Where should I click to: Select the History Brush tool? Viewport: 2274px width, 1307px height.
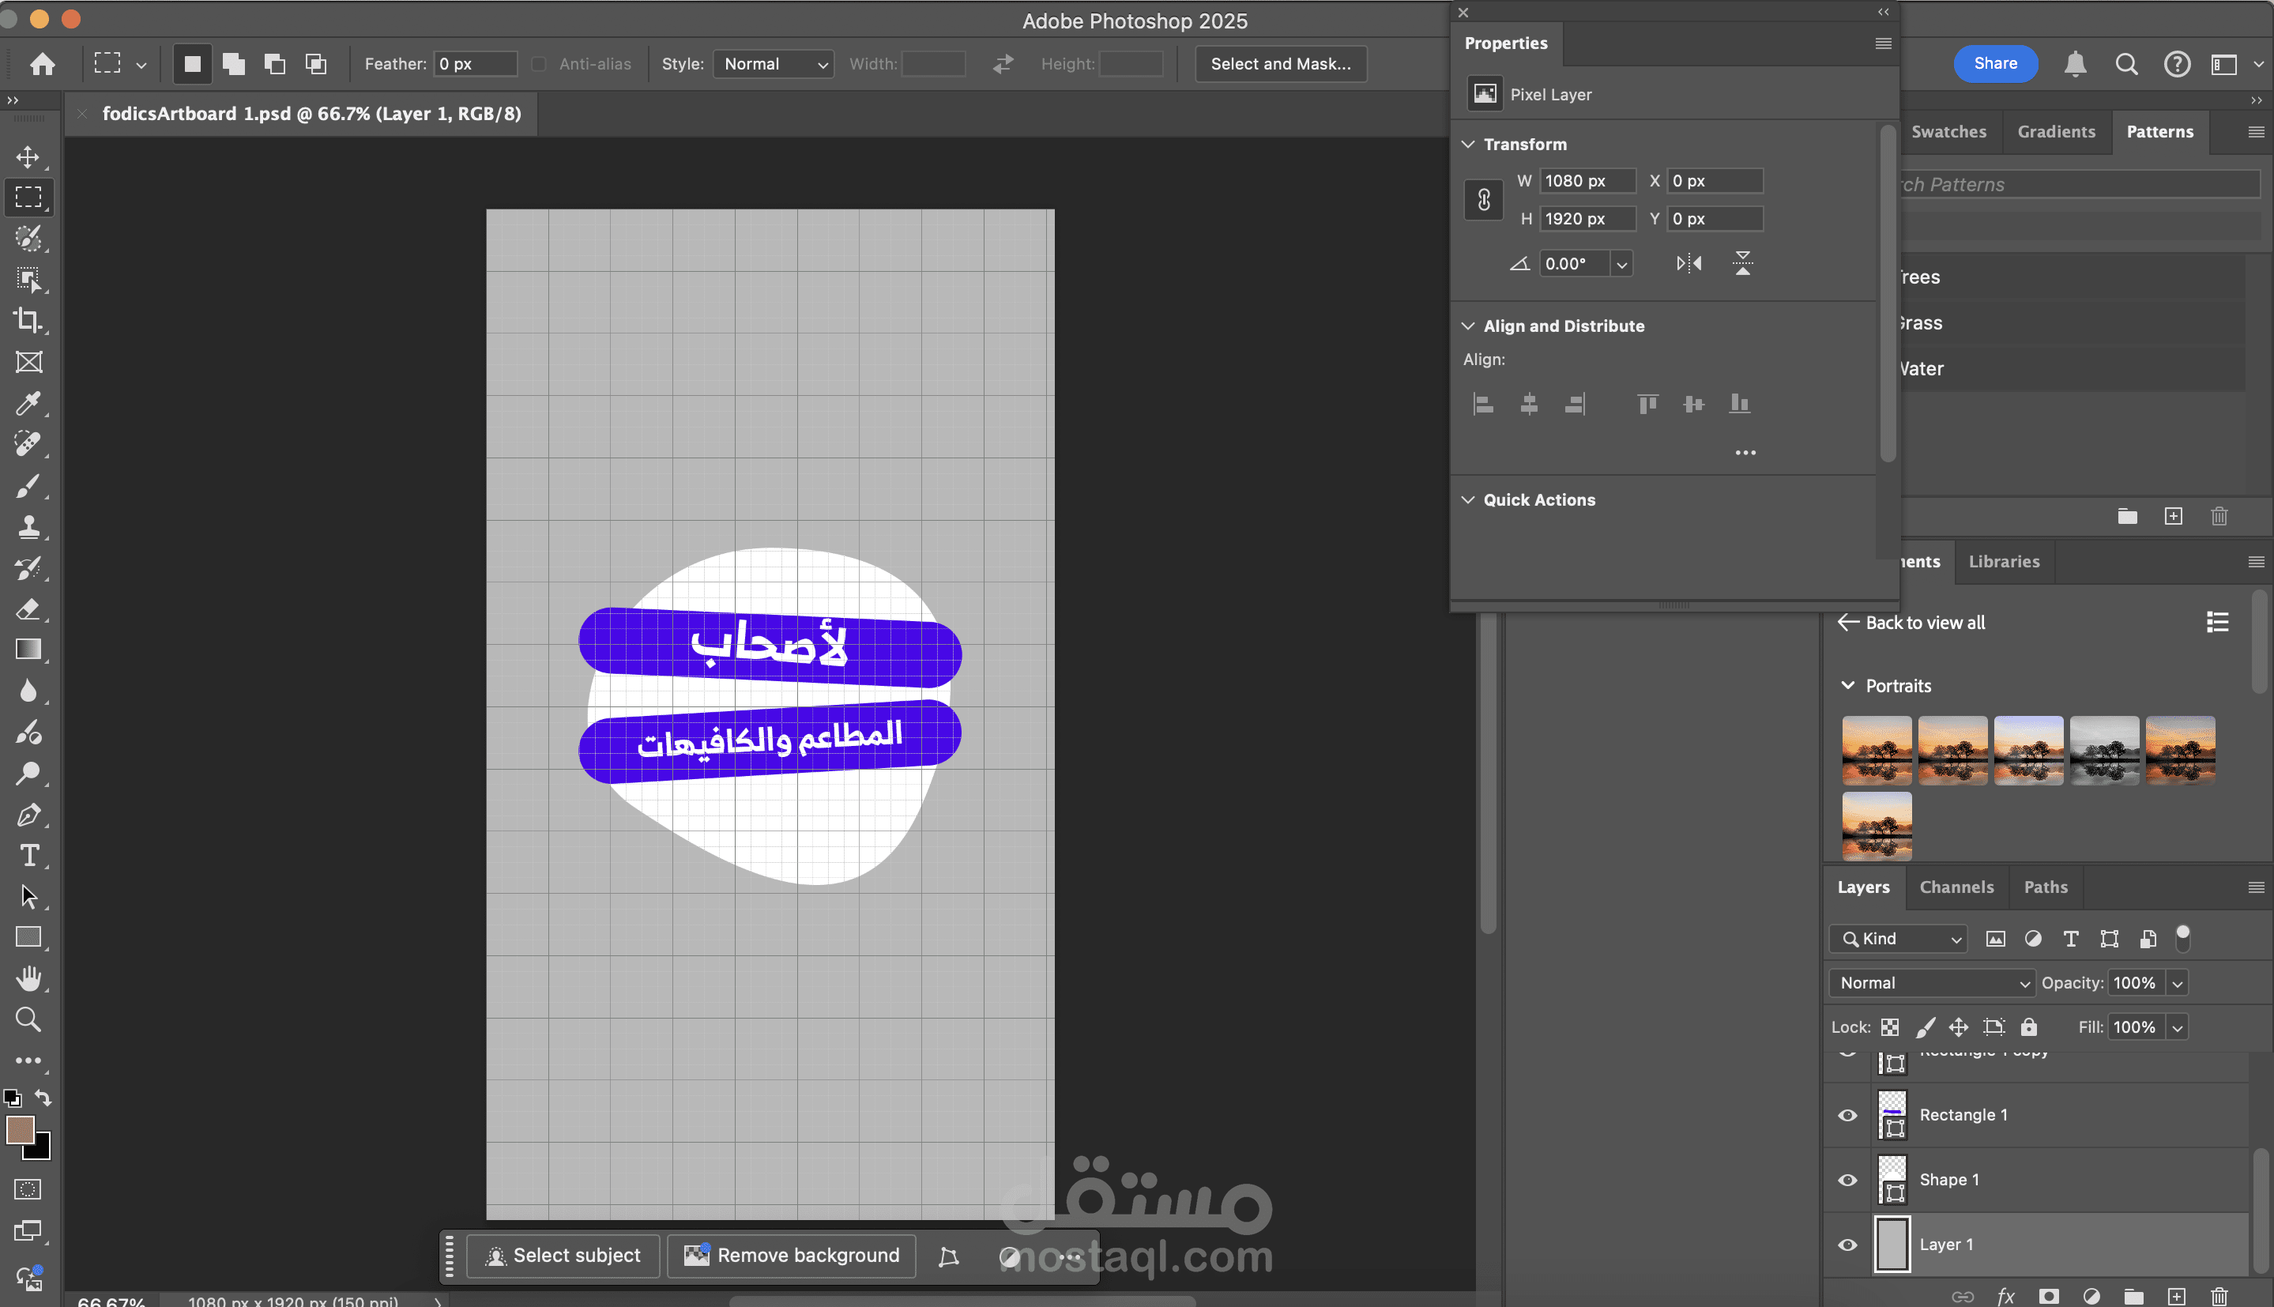pos(28,567)
